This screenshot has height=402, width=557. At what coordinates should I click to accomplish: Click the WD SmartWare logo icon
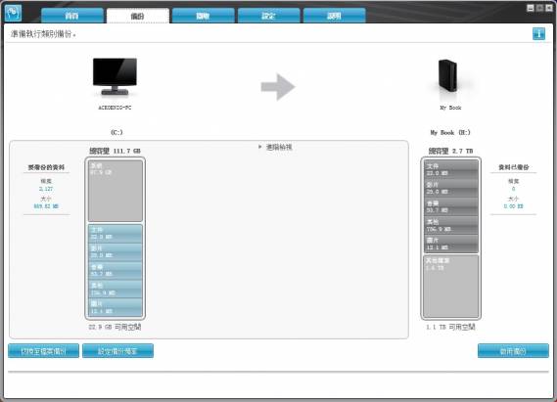[13, 13]
